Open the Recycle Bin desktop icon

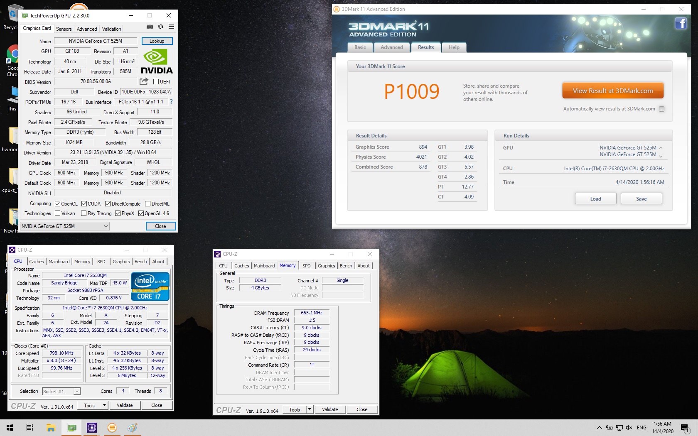pyautogui.click(x=12, y=17)
